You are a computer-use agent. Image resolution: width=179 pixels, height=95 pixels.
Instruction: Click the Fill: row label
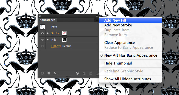click(x=53, y=40)
